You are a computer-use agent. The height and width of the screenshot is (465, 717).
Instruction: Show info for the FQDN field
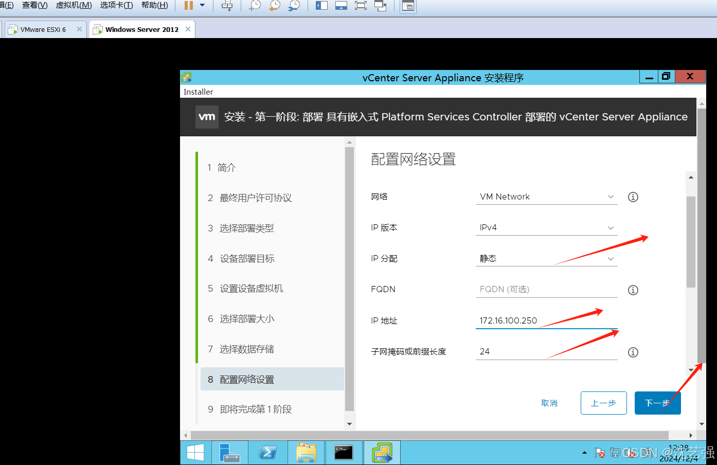(633, 290)
